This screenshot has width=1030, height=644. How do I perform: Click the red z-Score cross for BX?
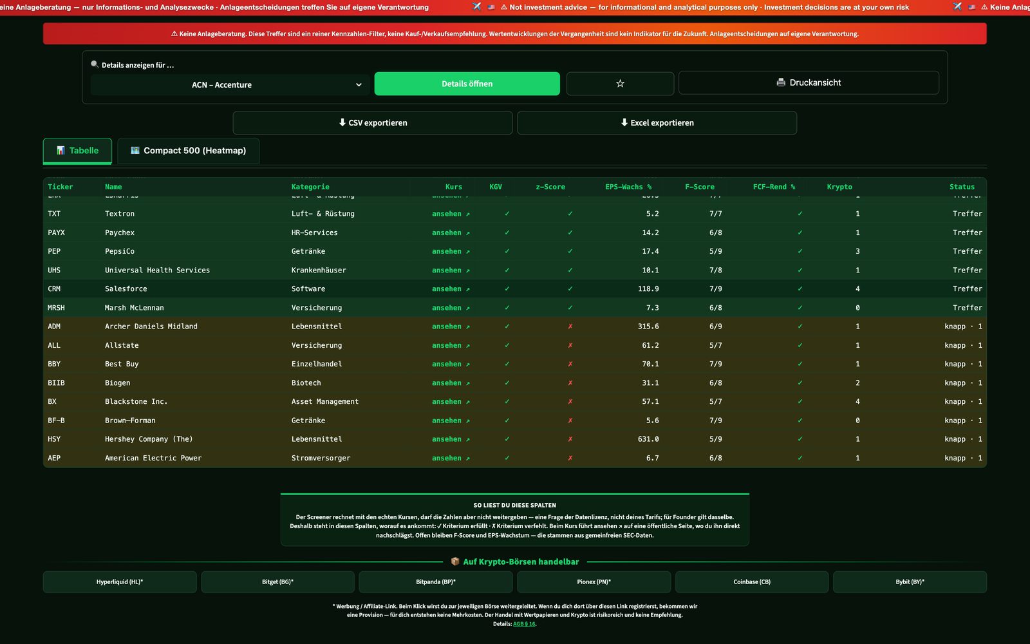point(570,402)
